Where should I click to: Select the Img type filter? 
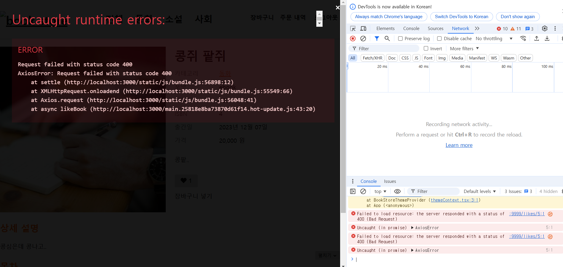[x=442, y=58]
